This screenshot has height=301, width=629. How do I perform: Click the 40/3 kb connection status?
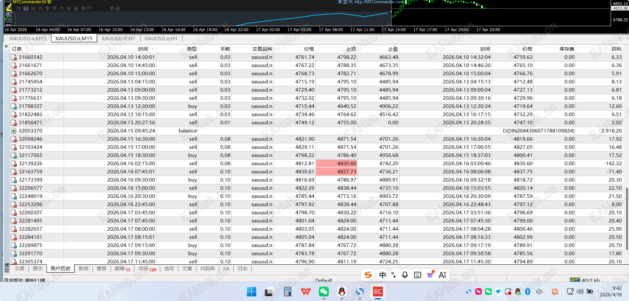click(585, 280)
